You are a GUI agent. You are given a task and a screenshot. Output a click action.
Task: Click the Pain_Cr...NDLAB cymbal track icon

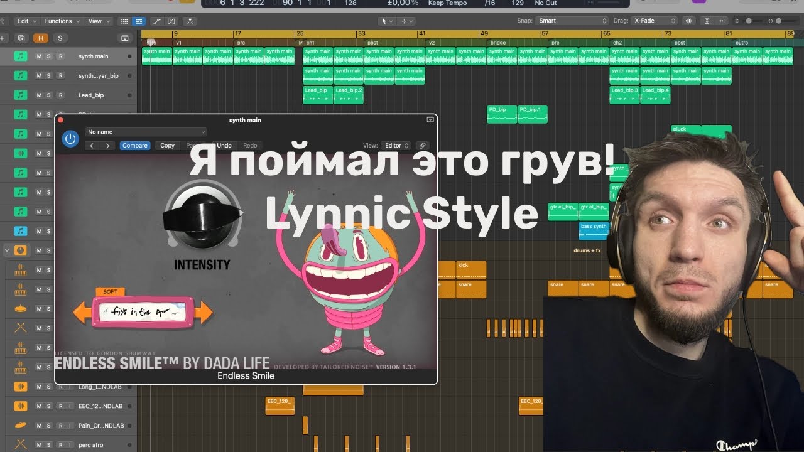point(21,425)
